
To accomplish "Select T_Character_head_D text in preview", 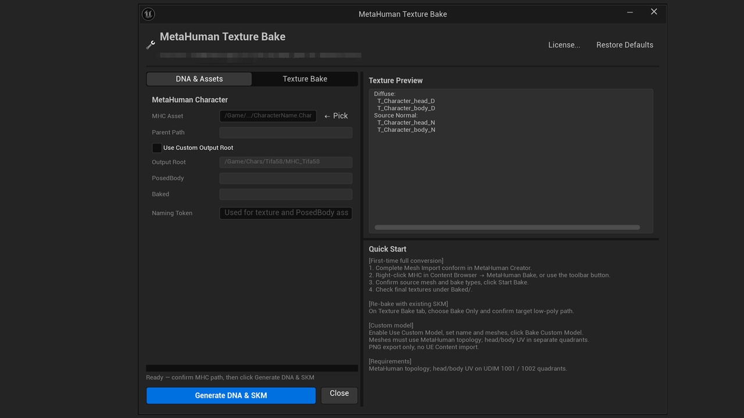I will coord(406,101).
